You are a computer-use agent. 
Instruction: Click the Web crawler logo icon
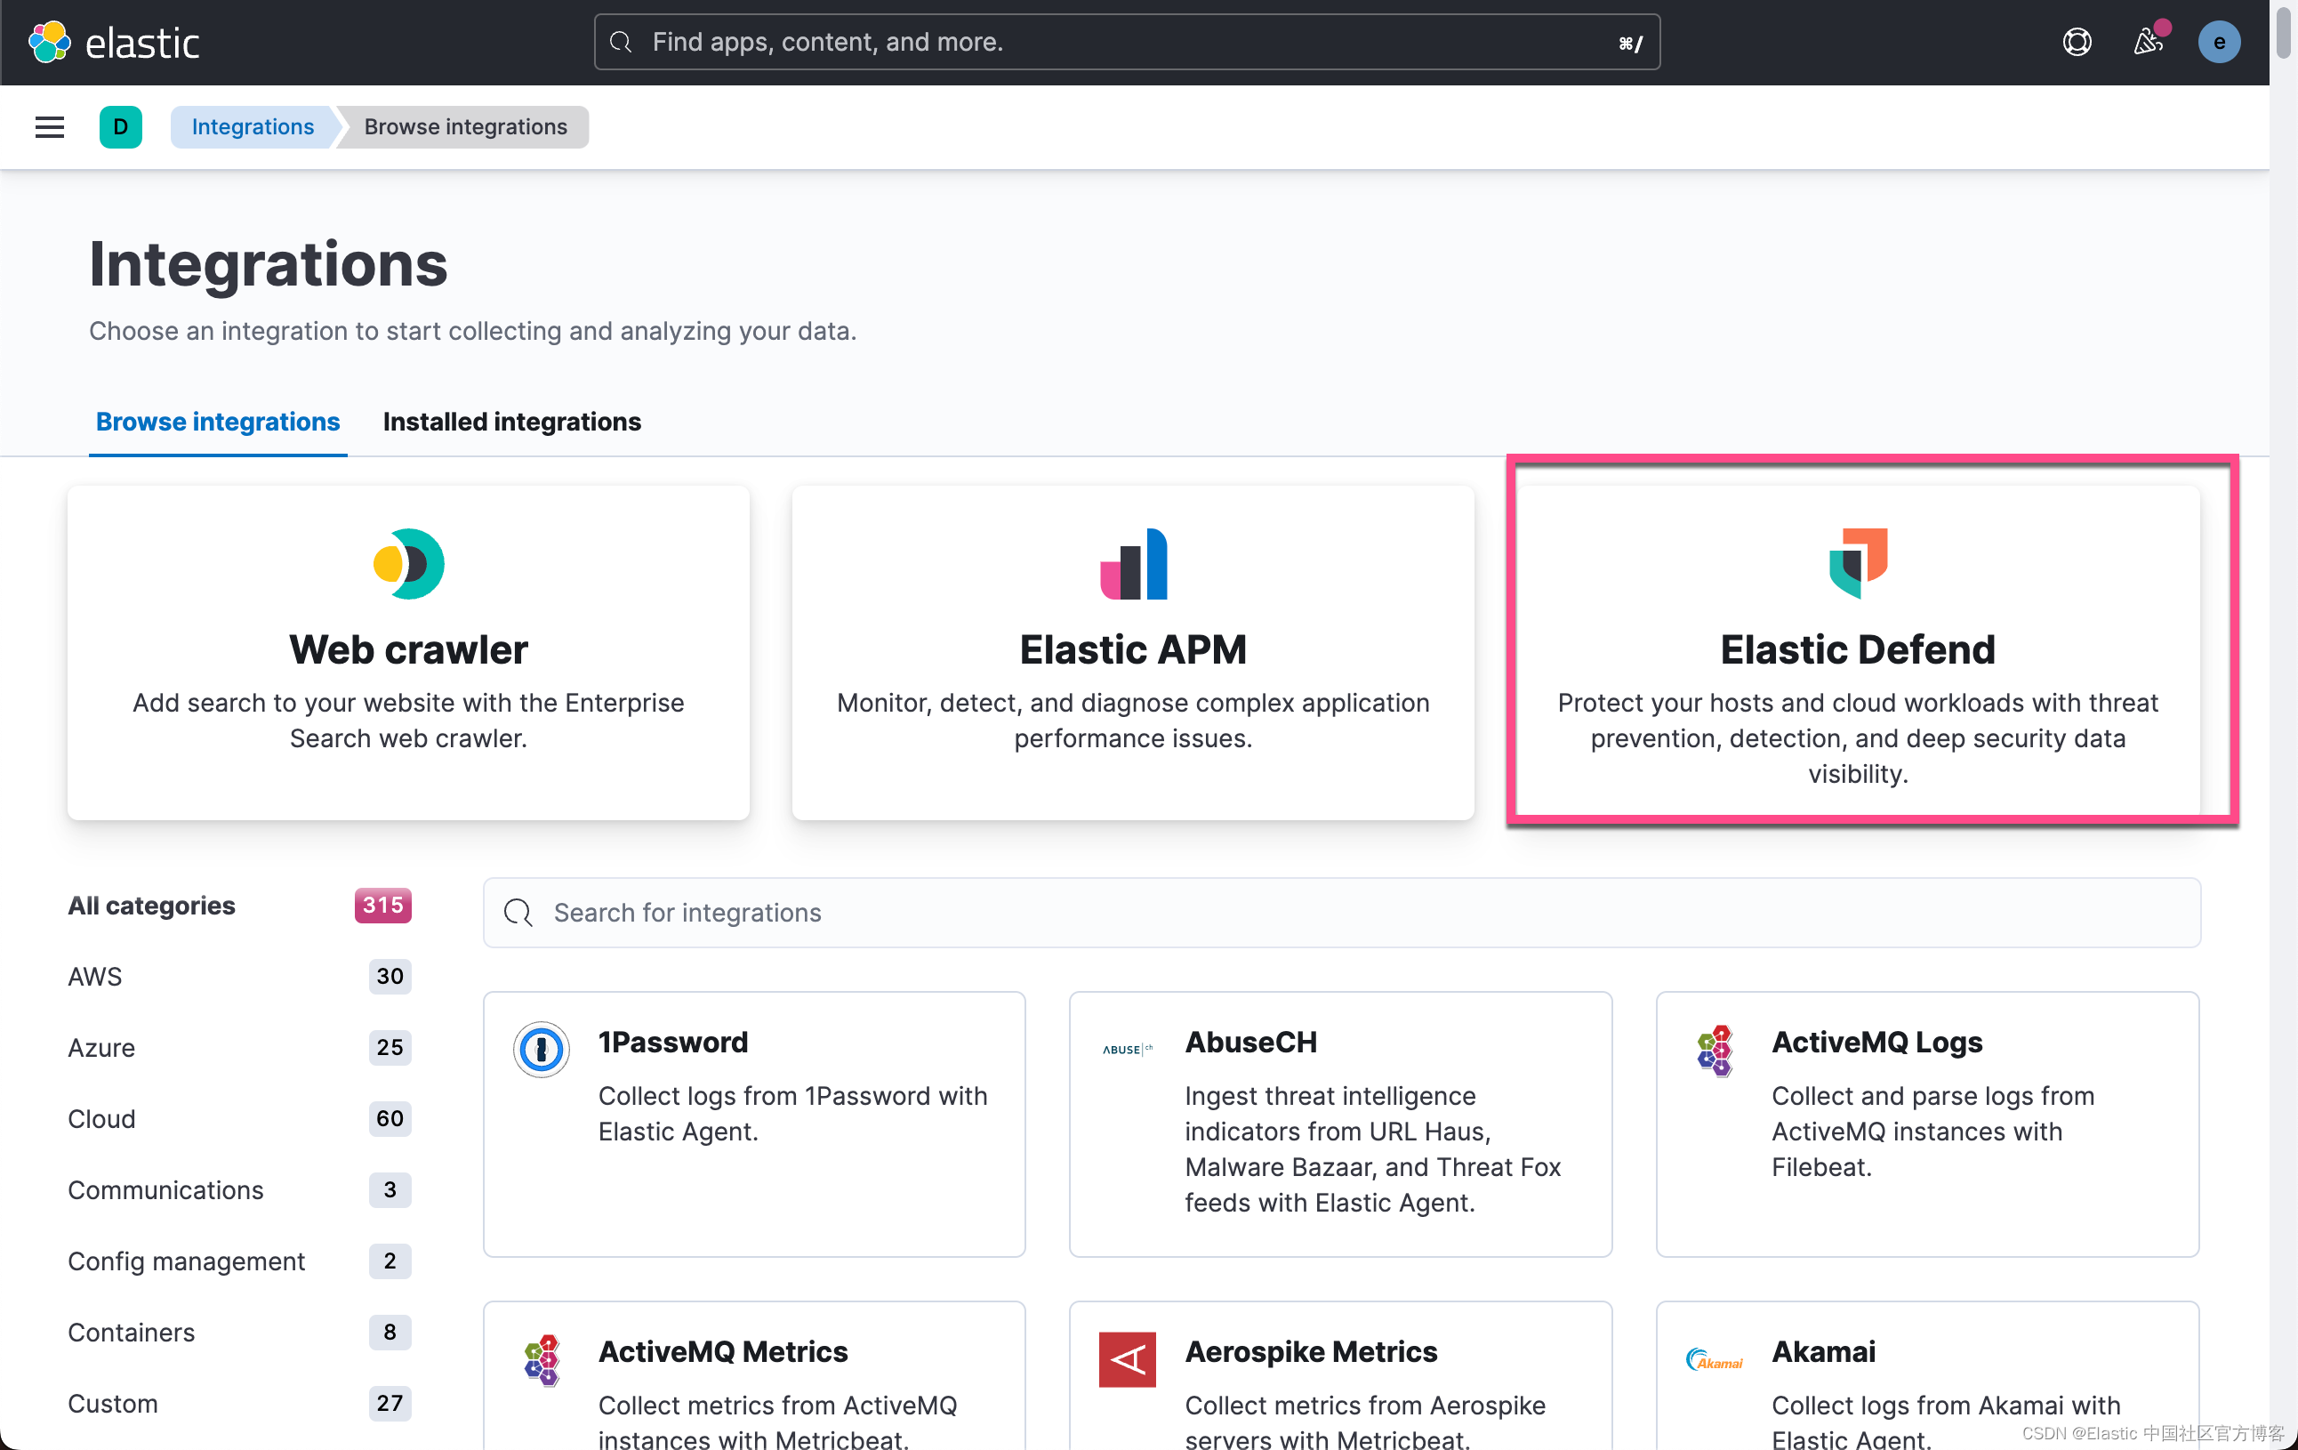(408, 563)
